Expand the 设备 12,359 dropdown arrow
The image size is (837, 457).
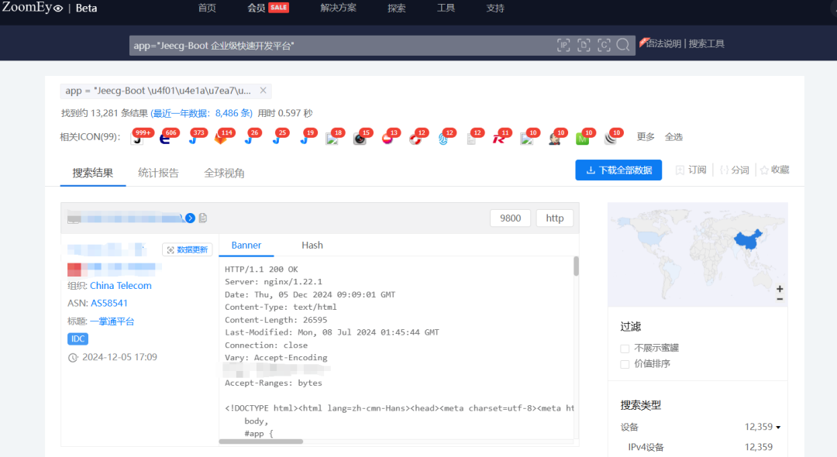pos(778,428)
